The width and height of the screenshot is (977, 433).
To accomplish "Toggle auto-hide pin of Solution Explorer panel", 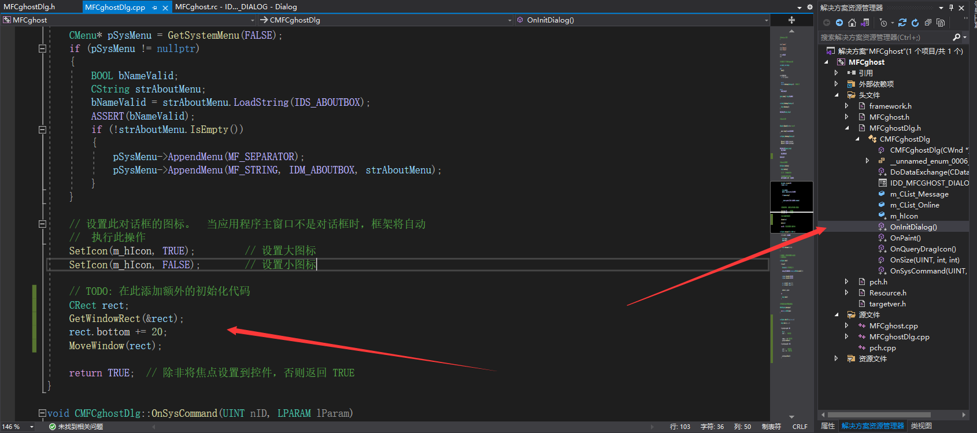I will [951, 8].
